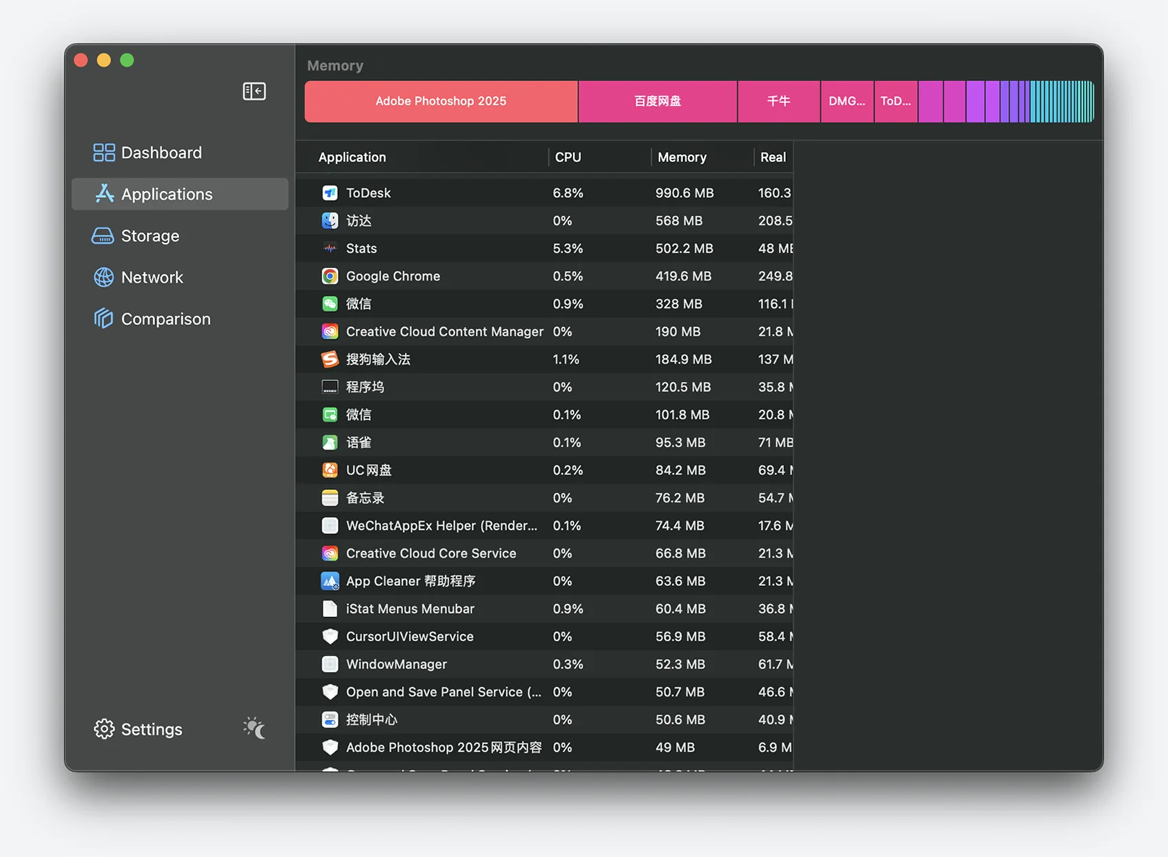Collapse the sidebar with the panel icon
The image size is (1168, 857).
[x=254, y=91]
